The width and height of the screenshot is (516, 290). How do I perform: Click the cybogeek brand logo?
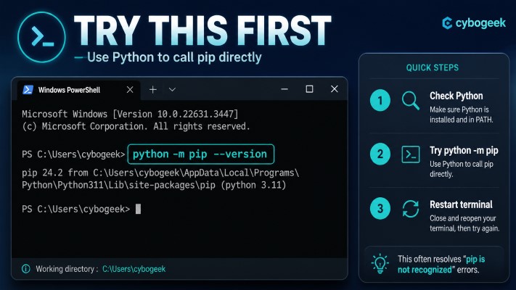click(474, 23)
